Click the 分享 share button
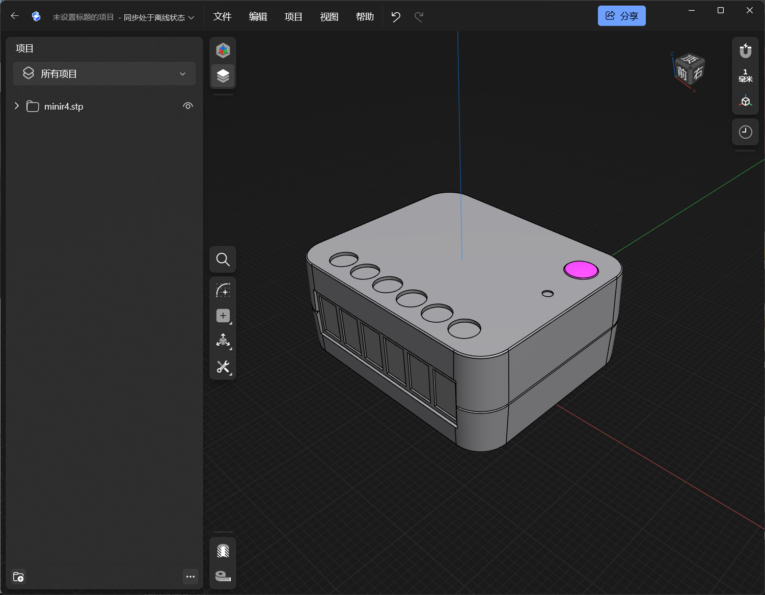 coord(621,16)
